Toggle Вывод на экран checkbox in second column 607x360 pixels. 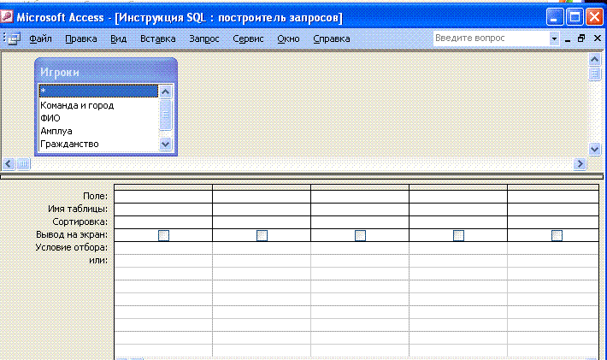(262, 235)
